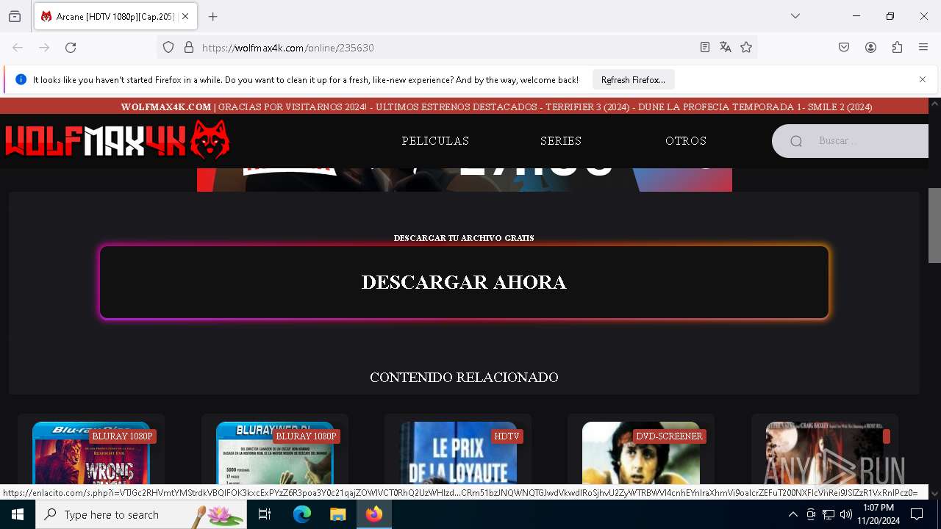
Task: Click the Refresh Firefox... button
Action: [633, 79]
